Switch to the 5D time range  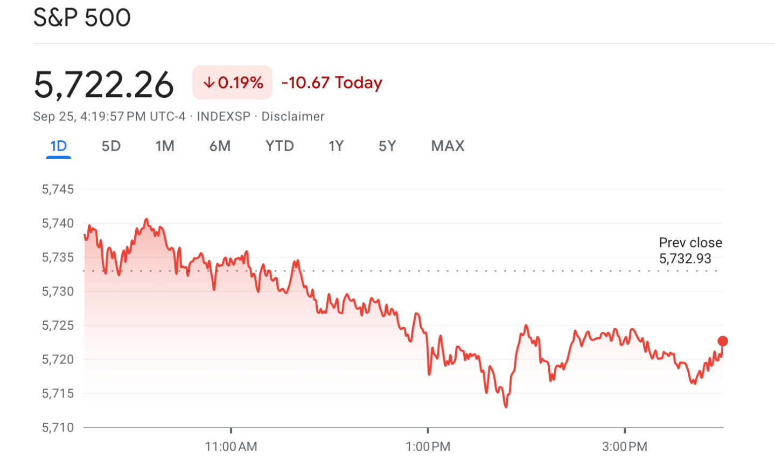tap(110, 146)
